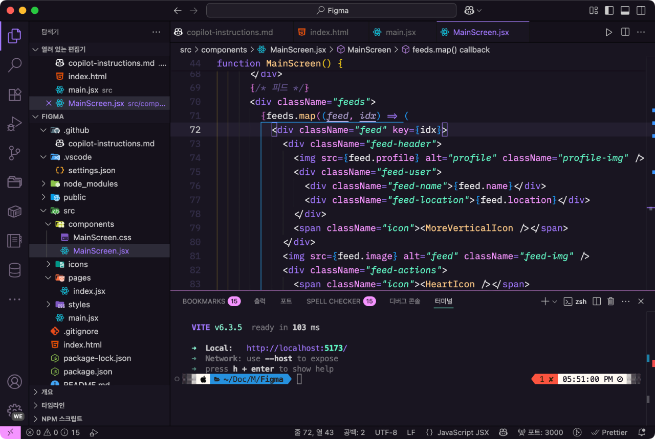
Task: Close MainScreen.jsx in open editors list
Action: pos(49,103)
